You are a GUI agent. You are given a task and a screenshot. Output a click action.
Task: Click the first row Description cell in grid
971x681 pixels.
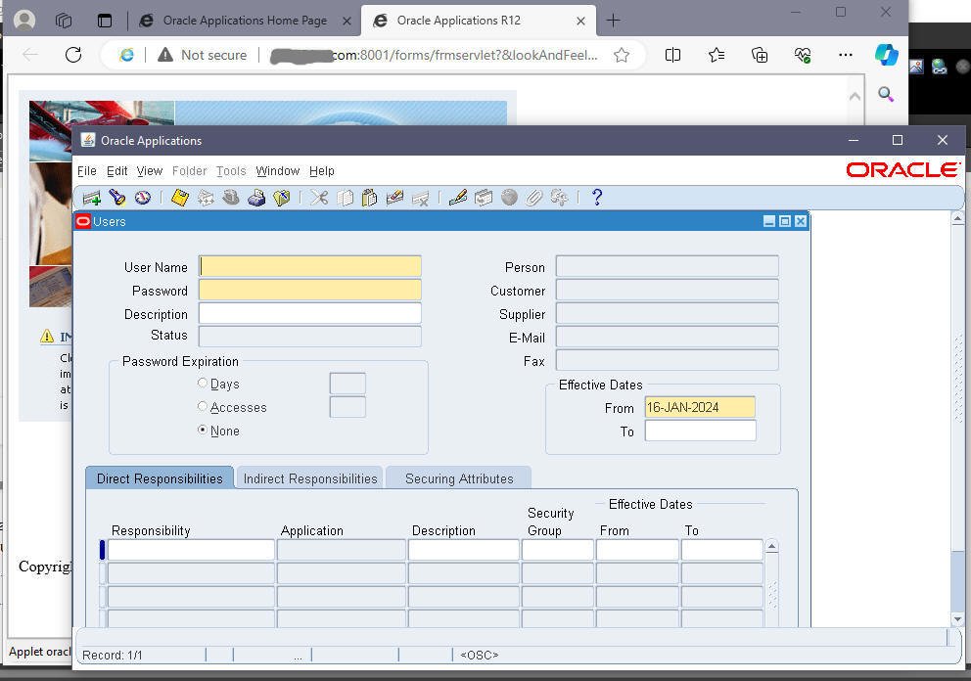(x=464, y=550)
